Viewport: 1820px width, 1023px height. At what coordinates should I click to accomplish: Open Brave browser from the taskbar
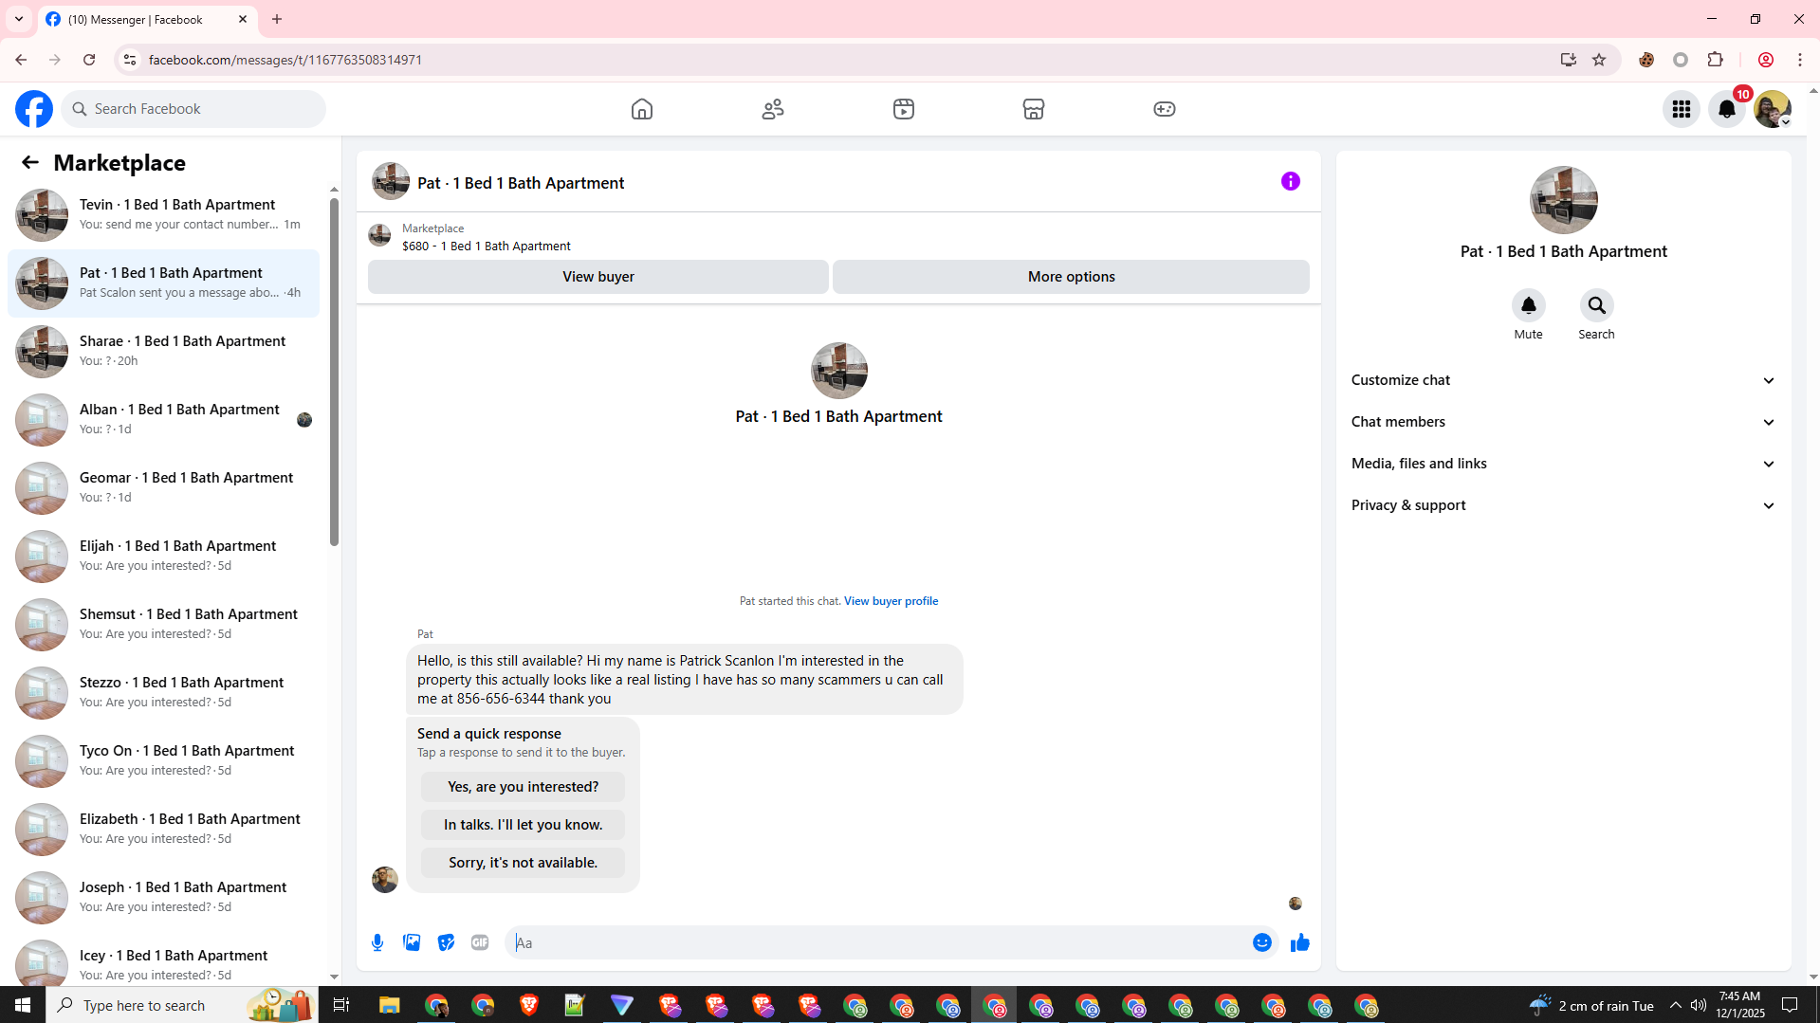tap(529, 1005)
